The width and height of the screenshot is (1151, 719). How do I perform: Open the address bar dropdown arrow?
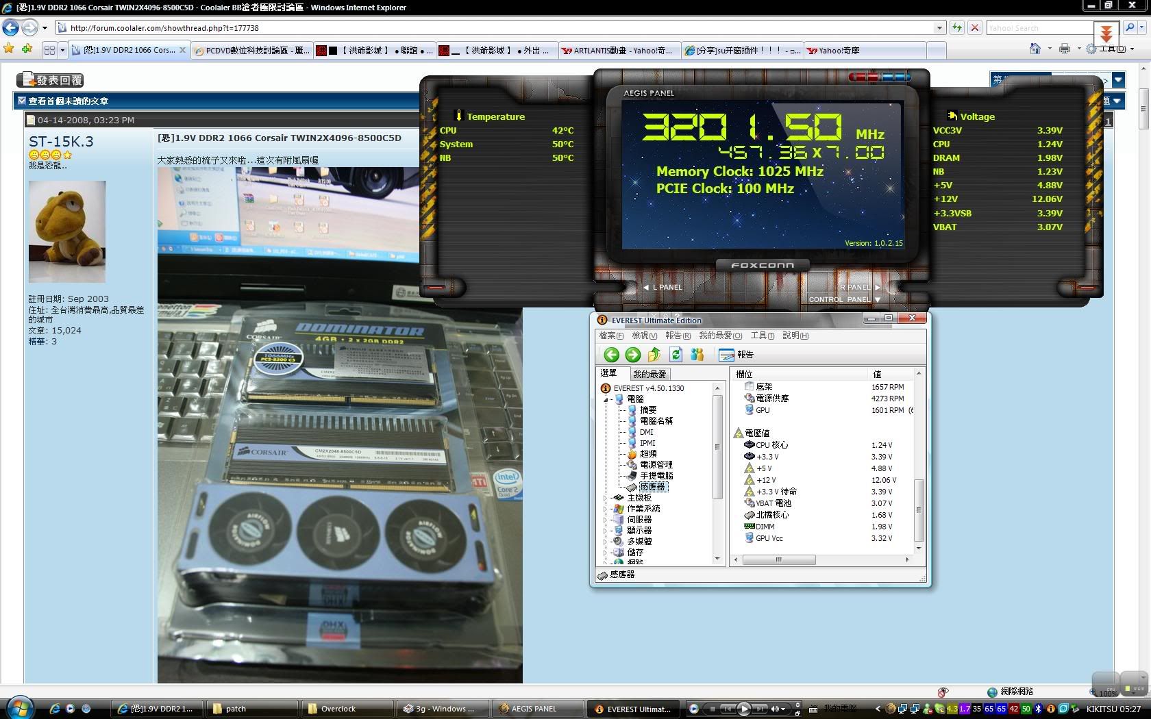939,28
